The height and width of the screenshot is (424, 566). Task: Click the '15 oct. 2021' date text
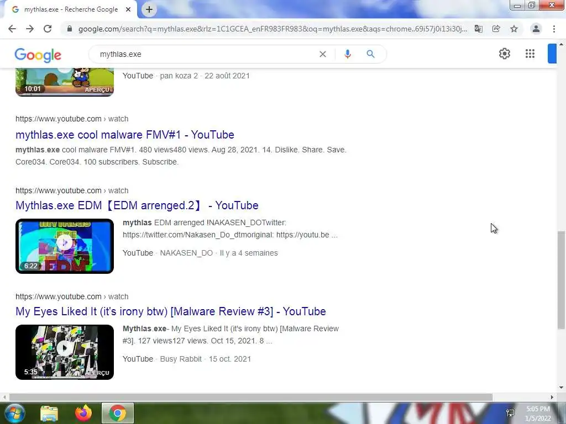[x=230, y=359]
